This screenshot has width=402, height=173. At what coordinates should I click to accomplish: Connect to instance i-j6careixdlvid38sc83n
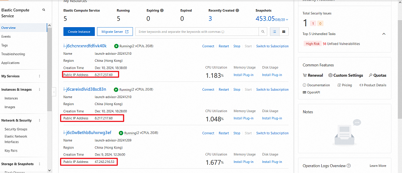tap(208, 90)
